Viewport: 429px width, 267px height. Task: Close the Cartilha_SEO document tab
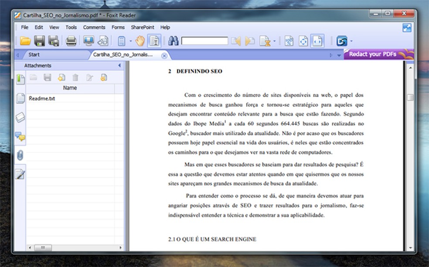click(164, 56)
